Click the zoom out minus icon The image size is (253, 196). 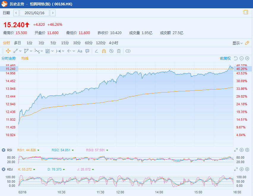[242, 58]
